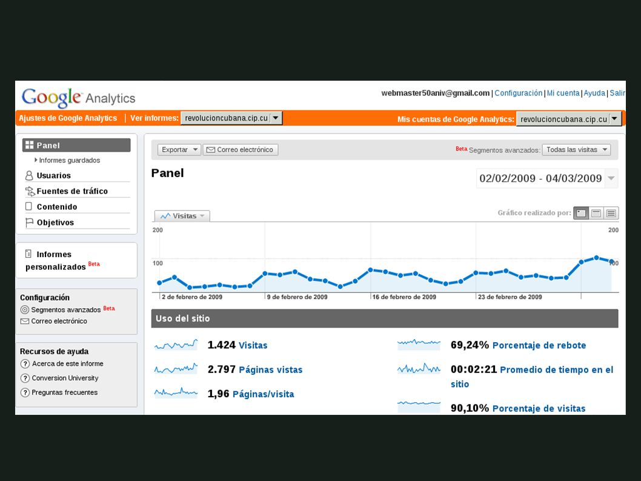641x481 pixels.
Task: Click the Configuración link in header
Action: [519, 93]
